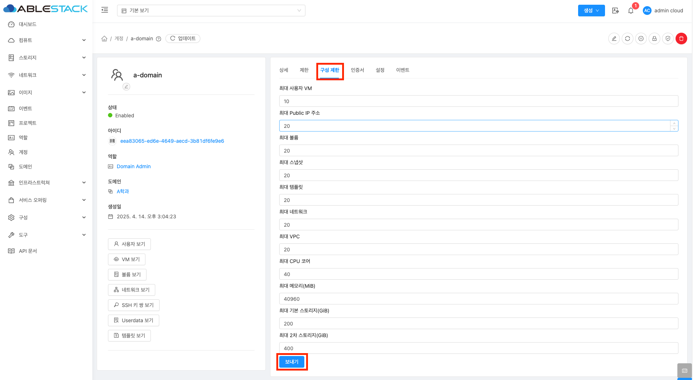Click the 최대 볼륨 input field
The image size is (693, 380).
(x=478, y=151)
